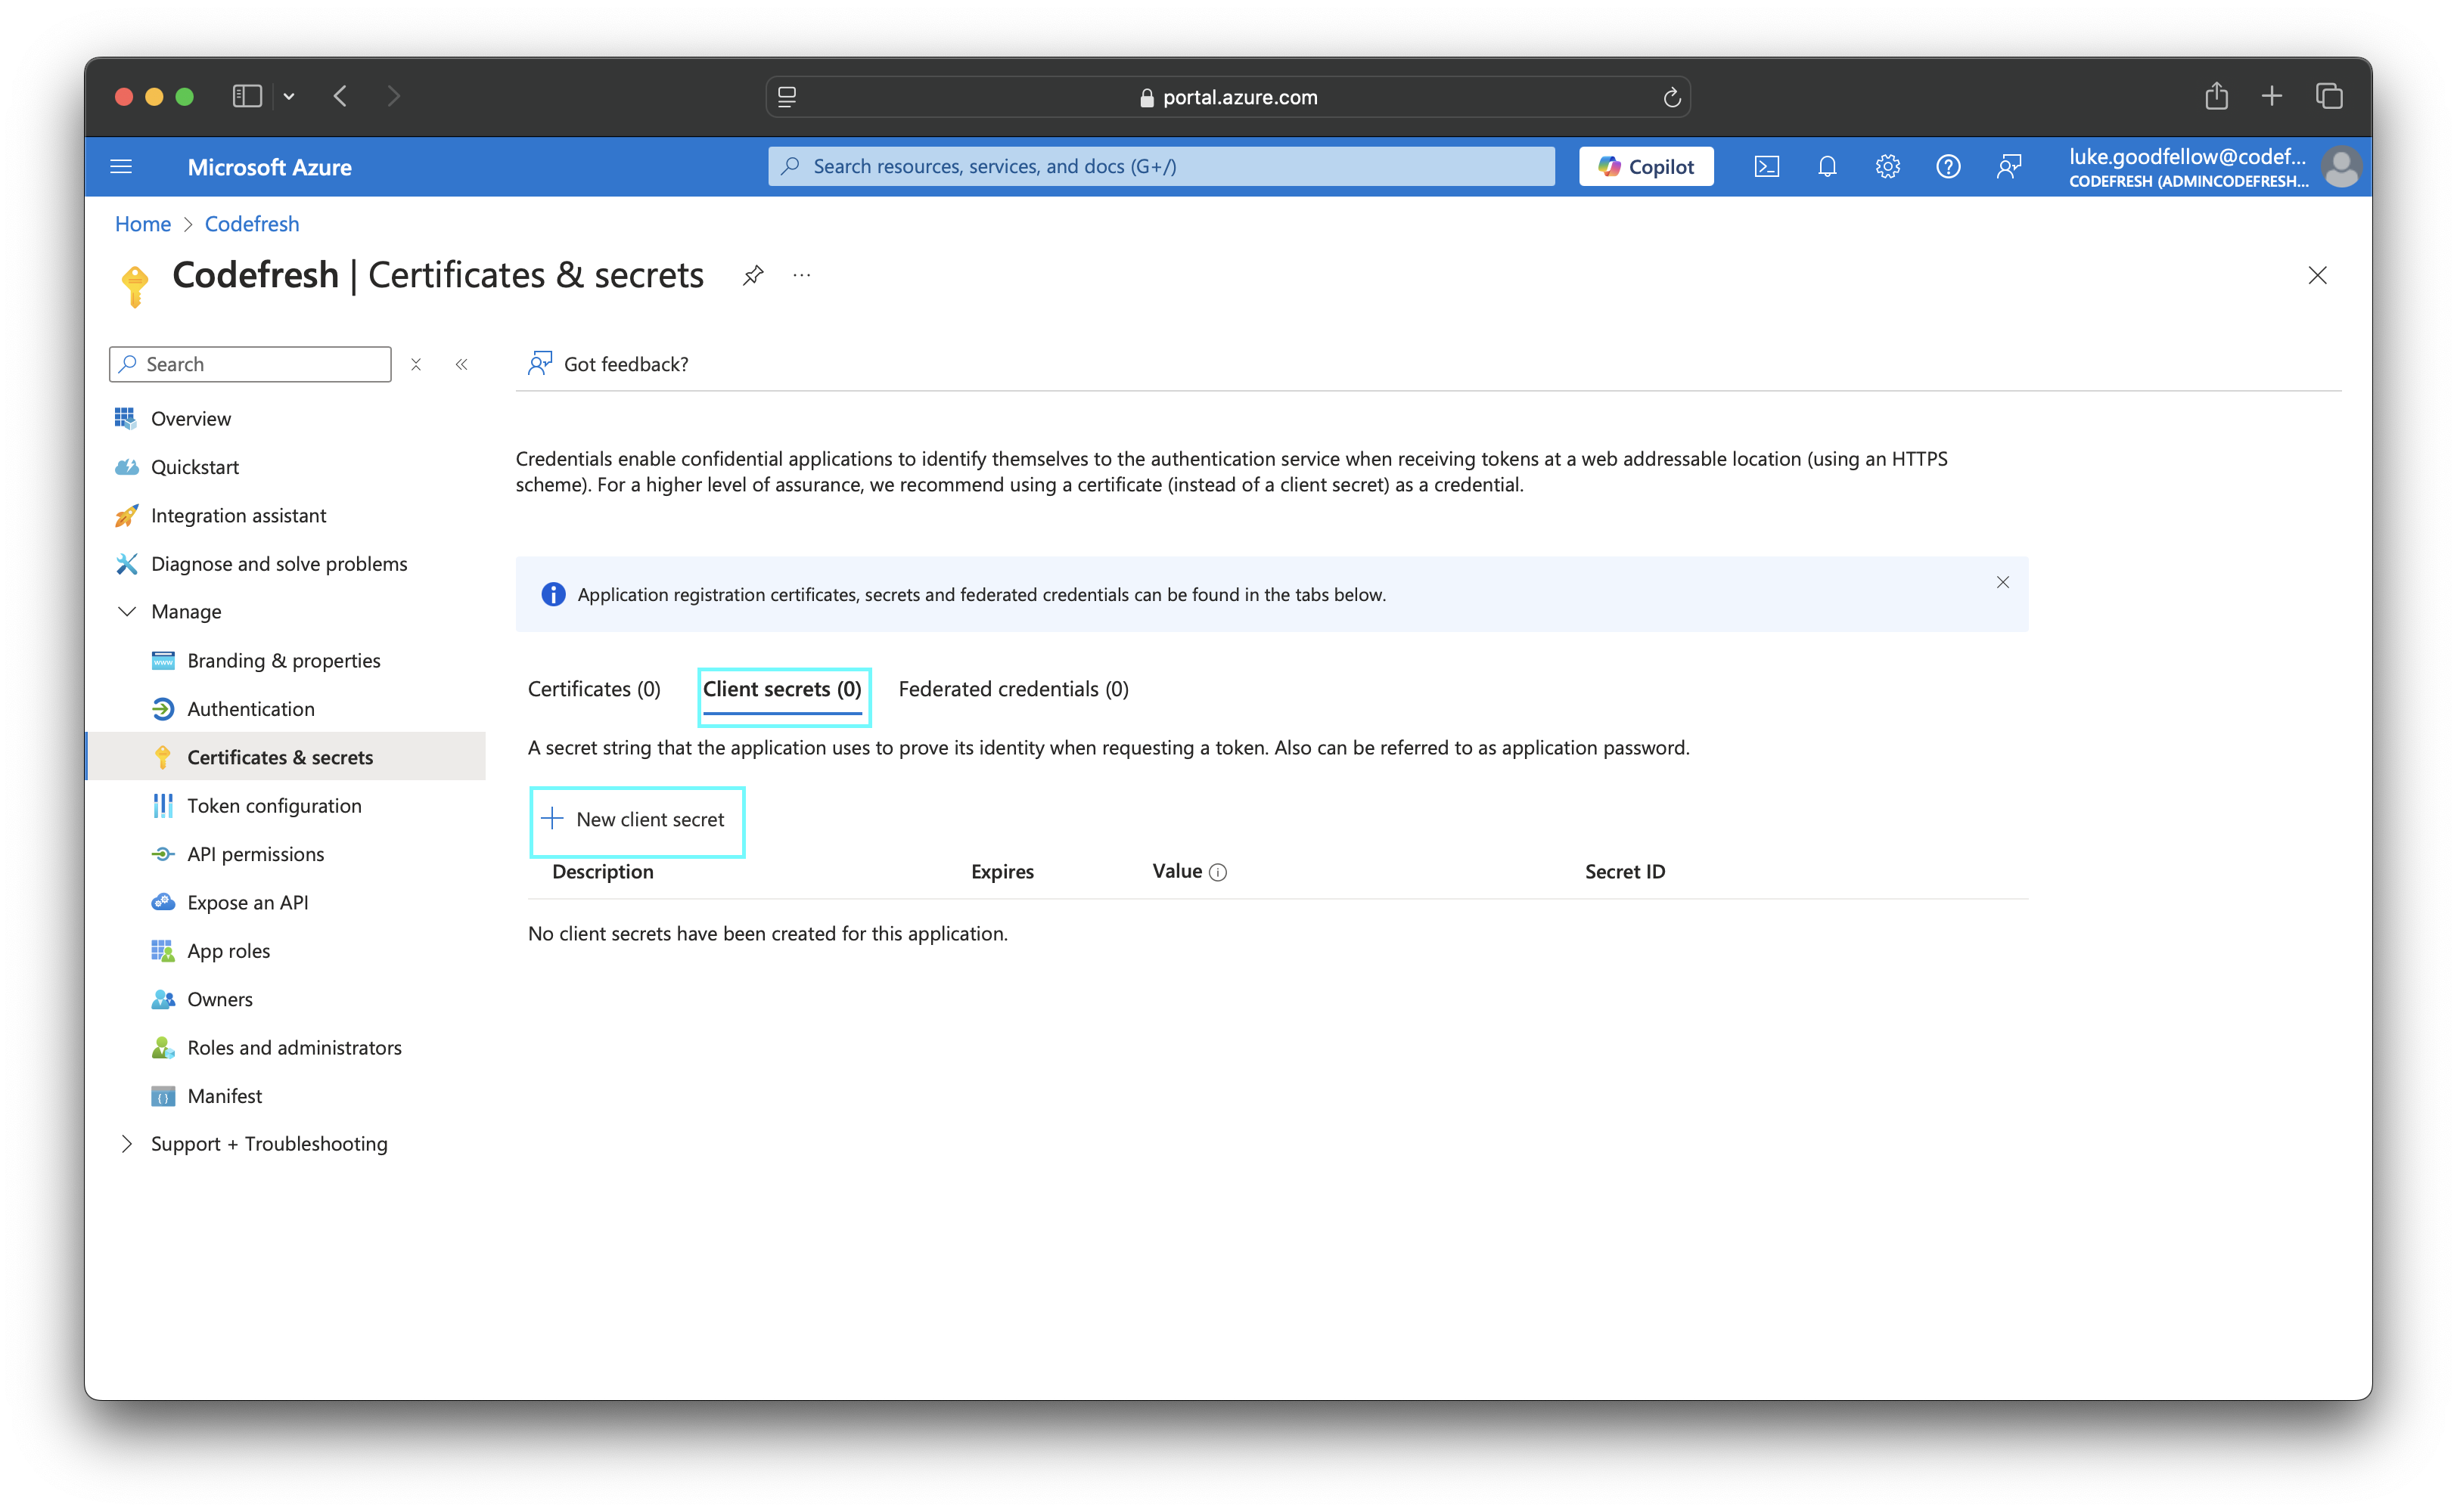Dismiss the information banner
The image size is (2457, 1512).
coord(2002,582)
